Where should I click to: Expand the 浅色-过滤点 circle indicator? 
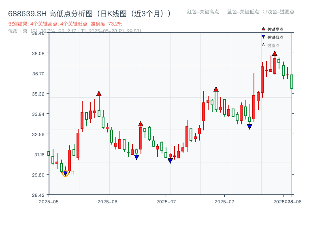click(x=264, y=12)
